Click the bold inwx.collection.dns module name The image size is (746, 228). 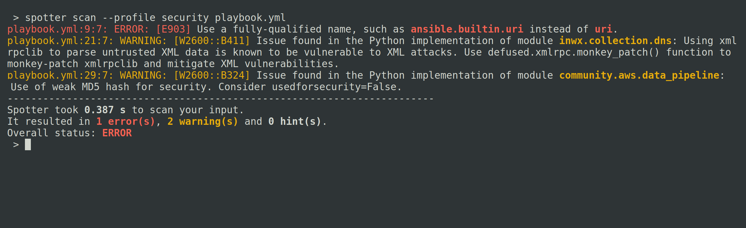(x=615, y=41)
